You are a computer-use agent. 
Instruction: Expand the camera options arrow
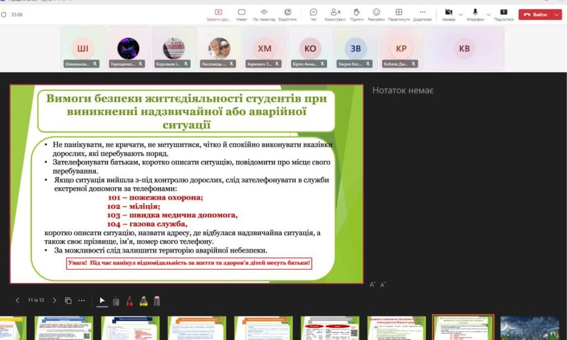[x=461, y=15]
